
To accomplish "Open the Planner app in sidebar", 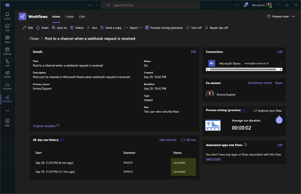I will (x=7, y=74).
